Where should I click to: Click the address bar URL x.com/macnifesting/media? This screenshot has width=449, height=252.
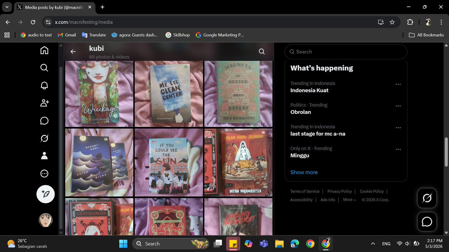tap(84, 22)
